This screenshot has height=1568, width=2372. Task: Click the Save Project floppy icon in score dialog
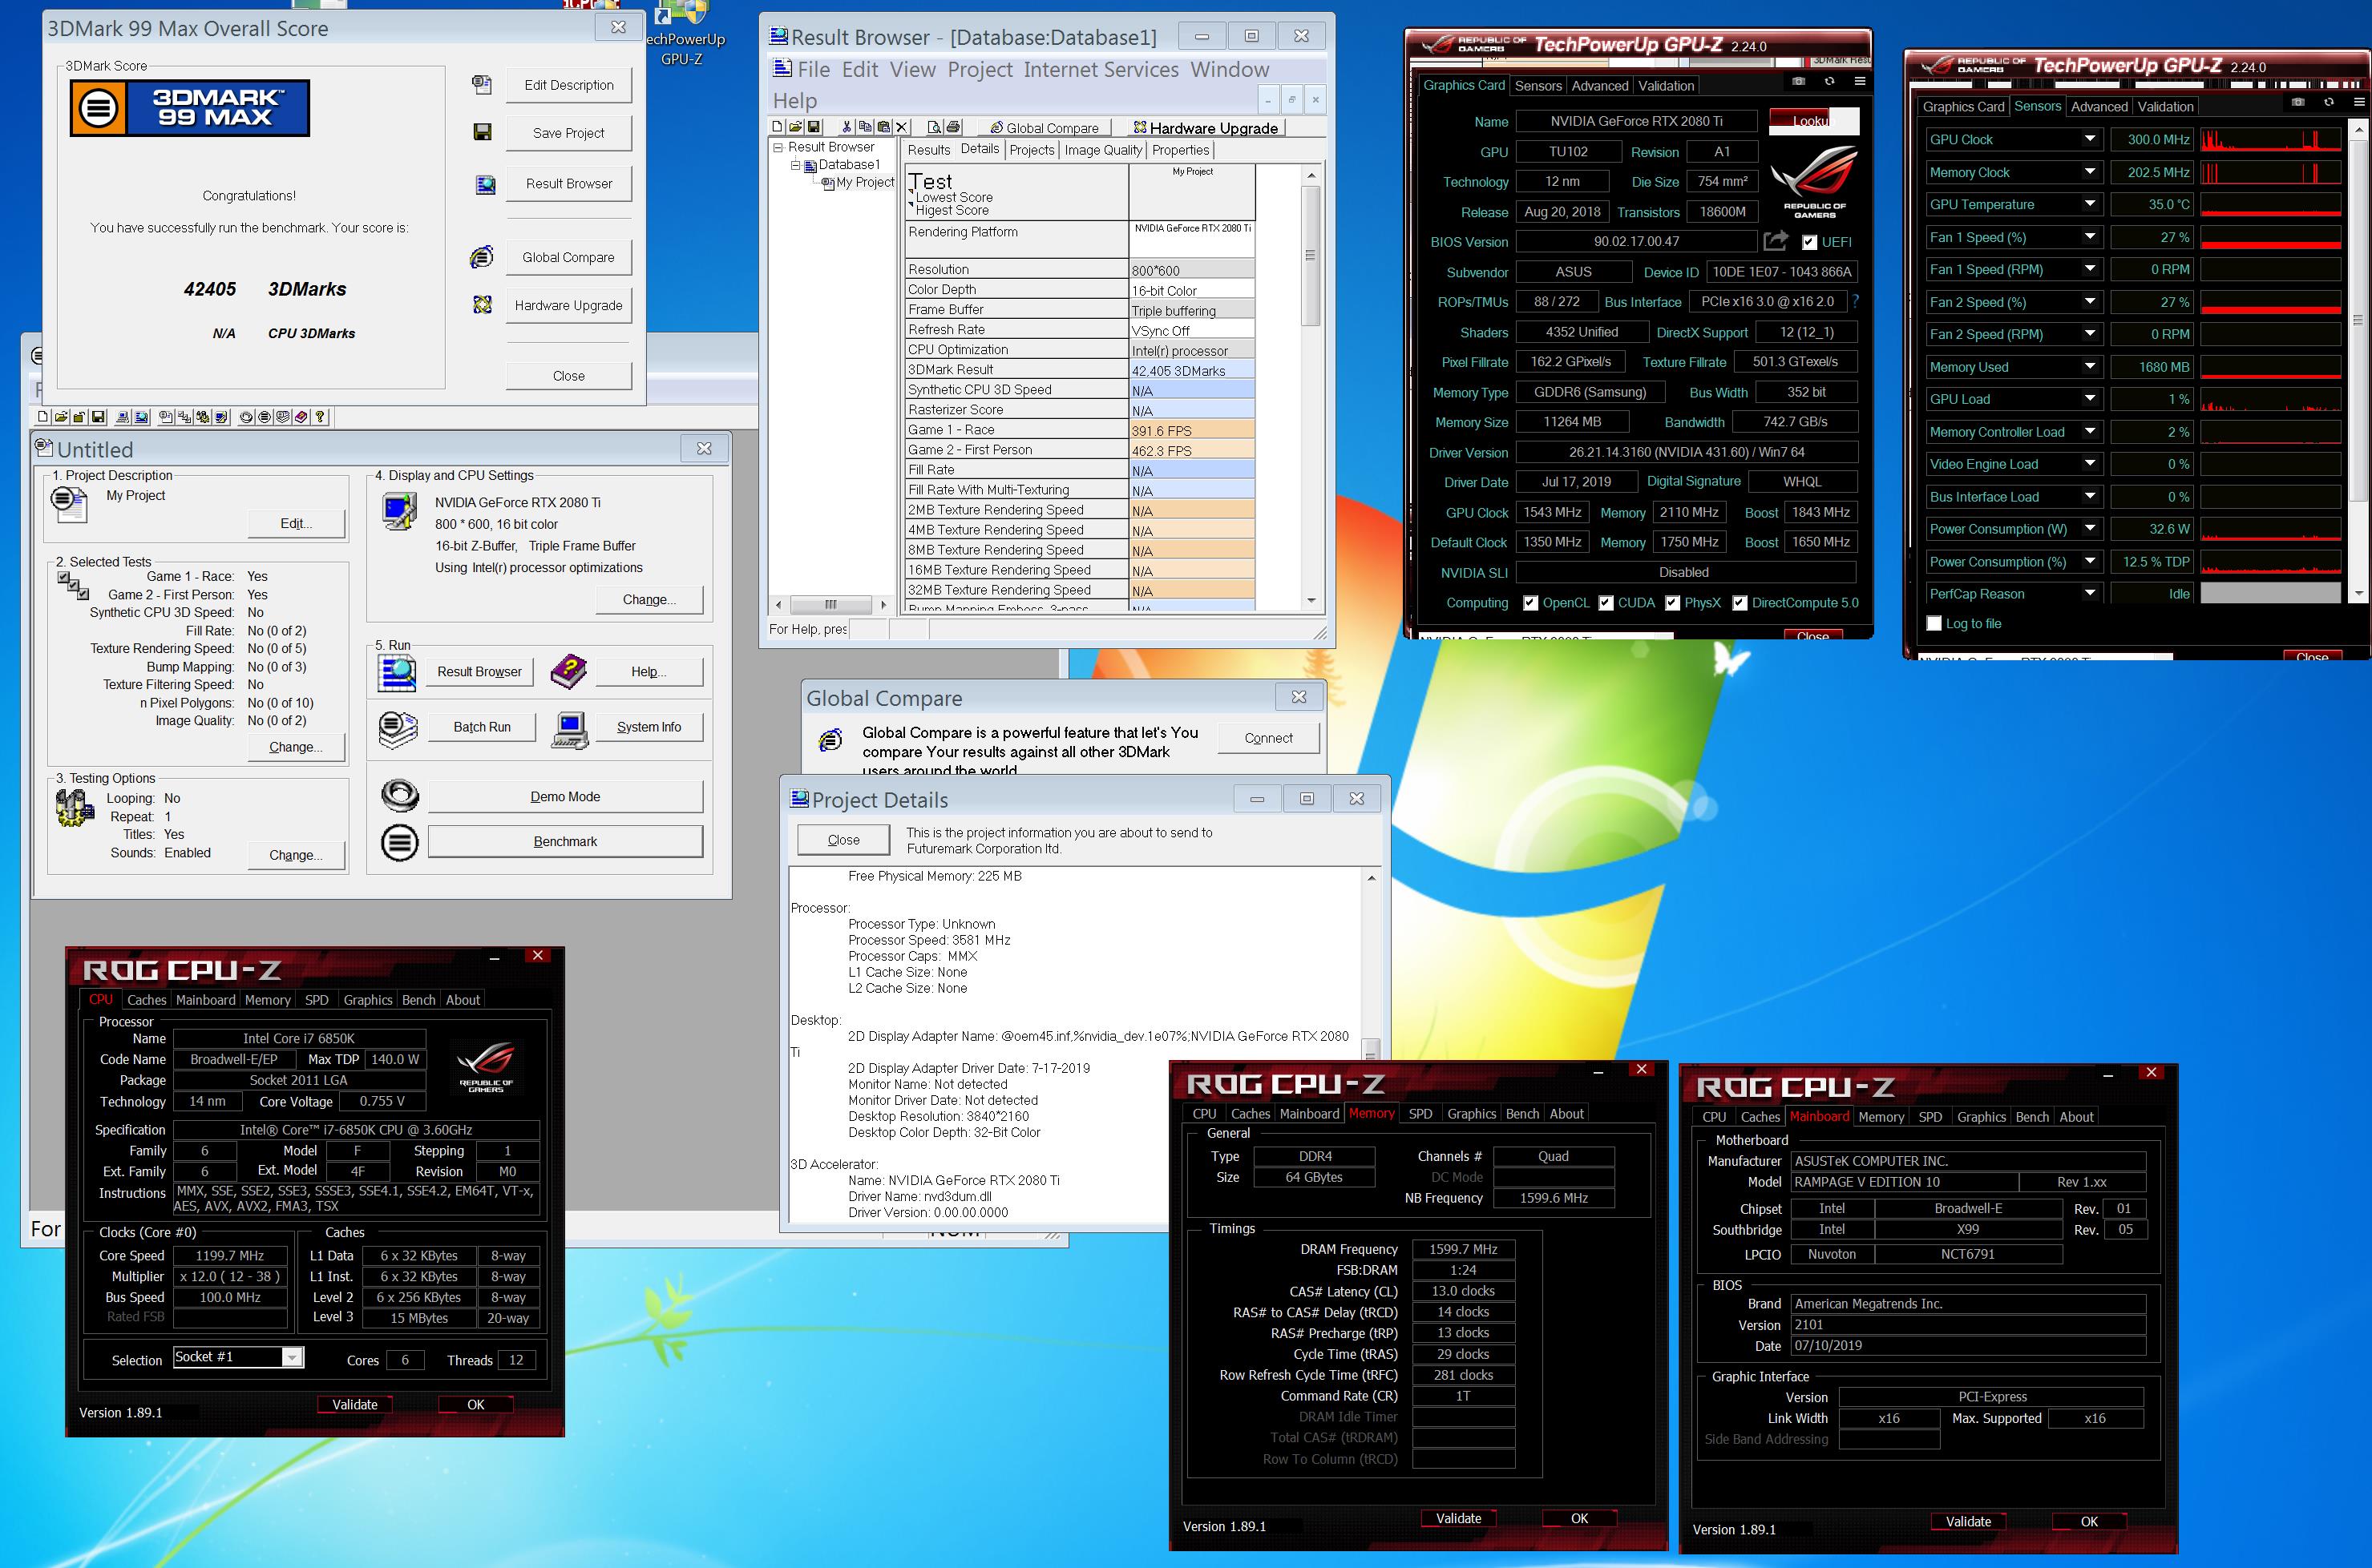(x=483, y=132)
